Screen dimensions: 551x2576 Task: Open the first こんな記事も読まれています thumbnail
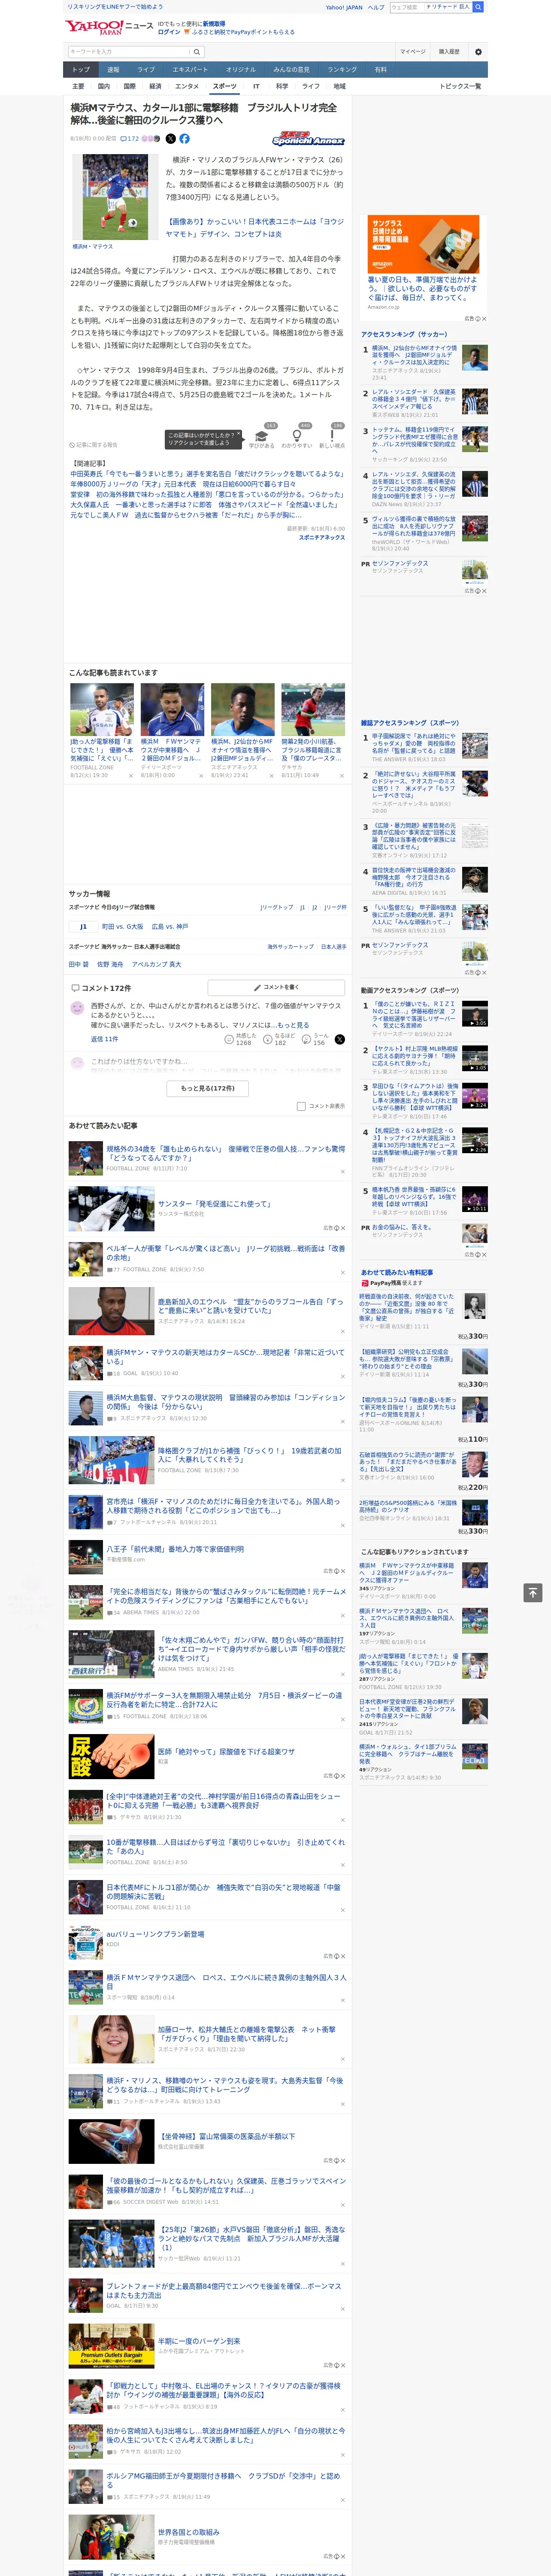pos(102,710)
